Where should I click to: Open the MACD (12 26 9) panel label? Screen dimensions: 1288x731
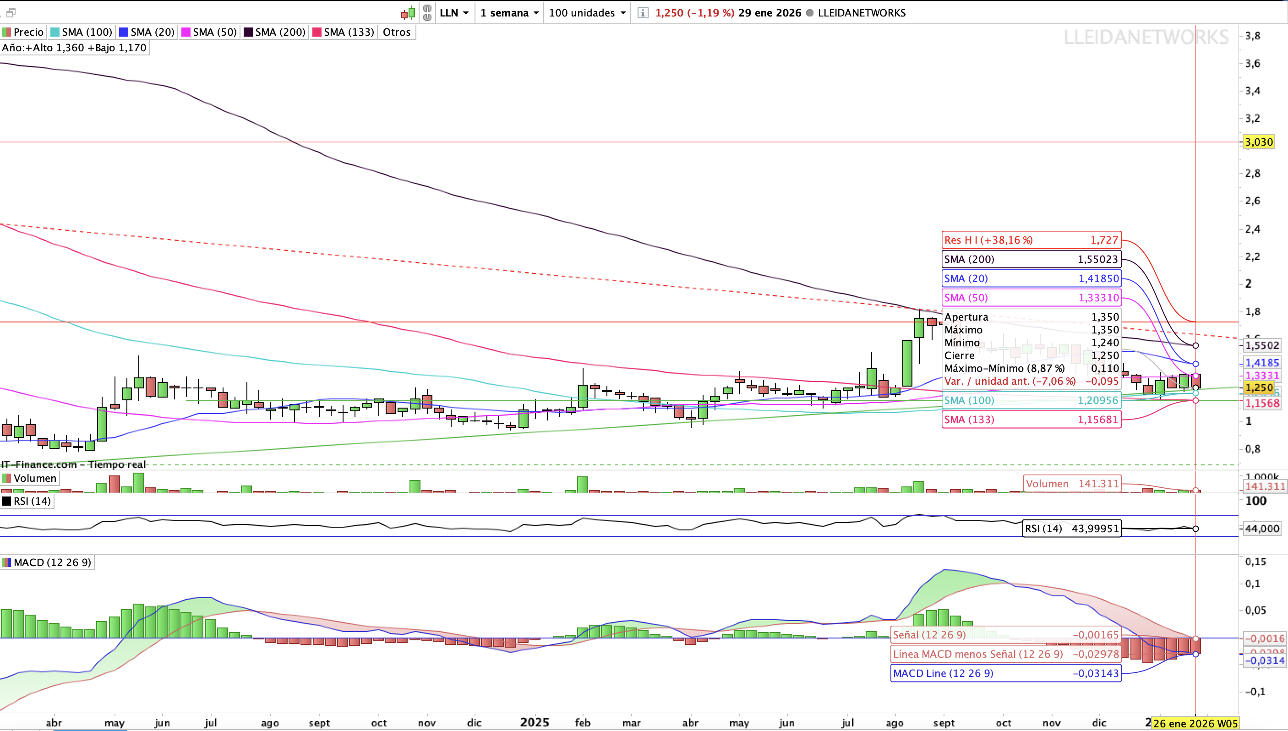click(47, 562)
